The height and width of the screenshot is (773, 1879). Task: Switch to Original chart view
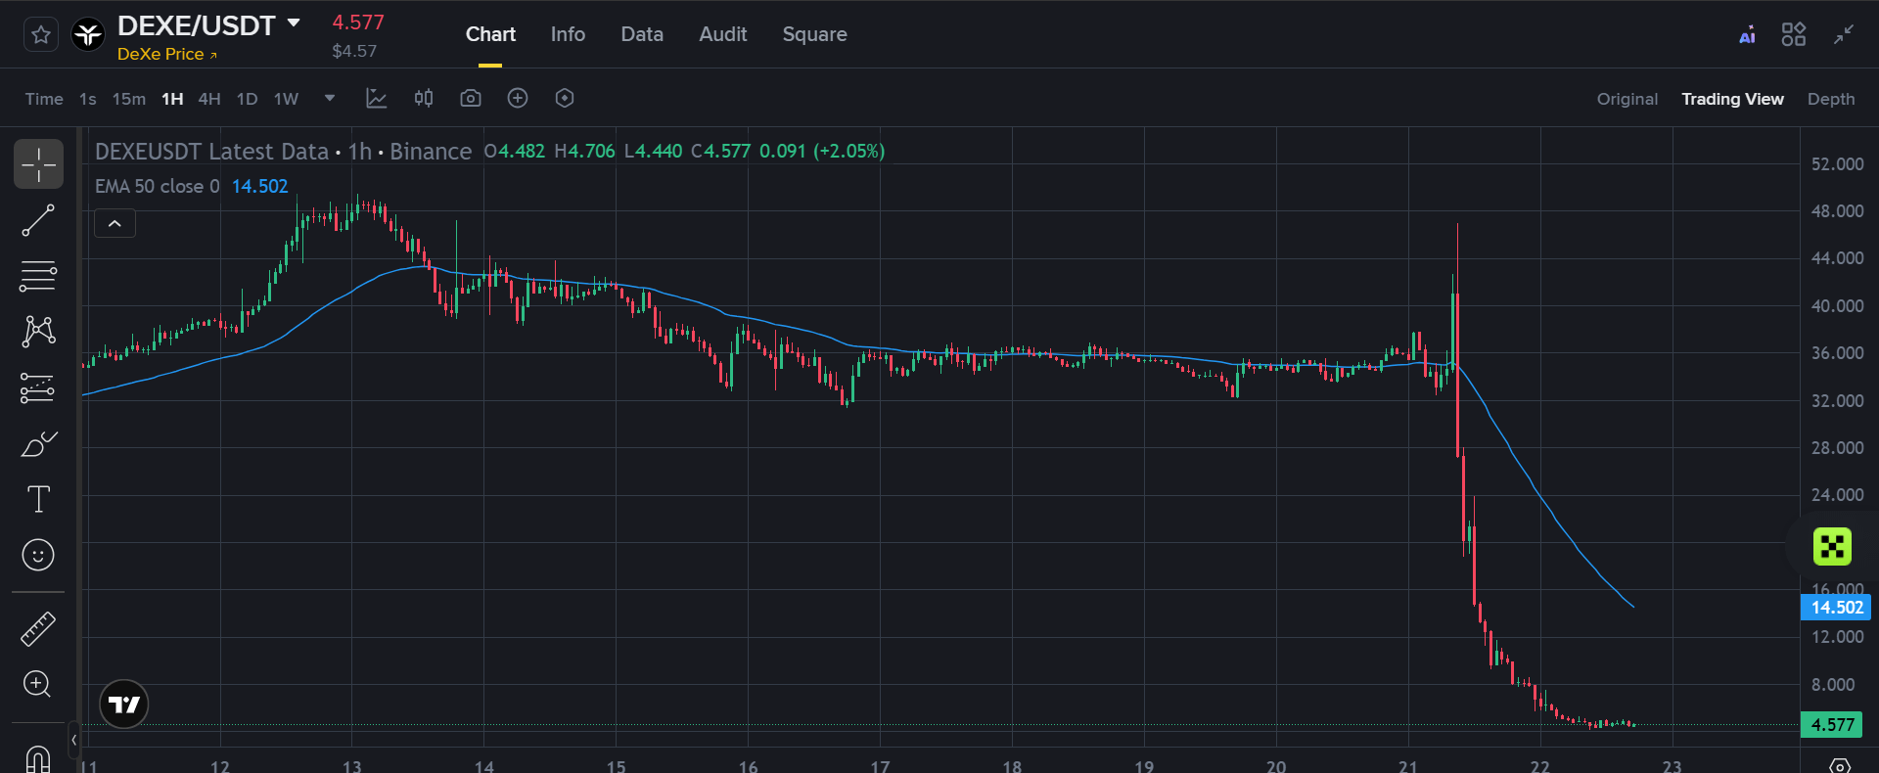(1627, 99)
